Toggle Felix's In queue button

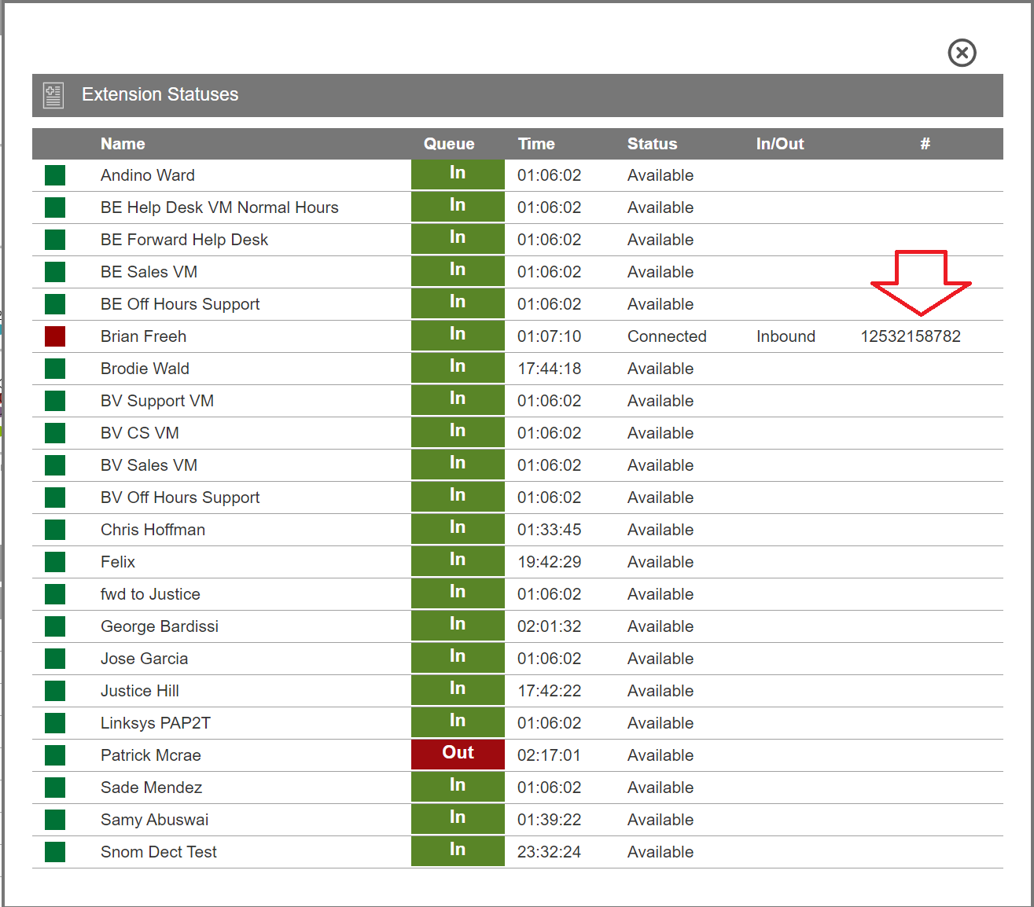tap(458, 561)
